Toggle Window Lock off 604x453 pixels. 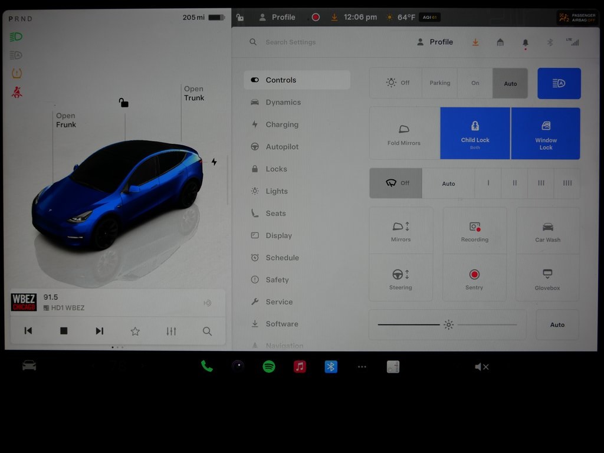546,133
